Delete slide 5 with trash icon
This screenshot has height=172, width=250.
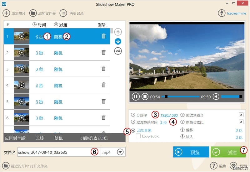tap(104, 101)
